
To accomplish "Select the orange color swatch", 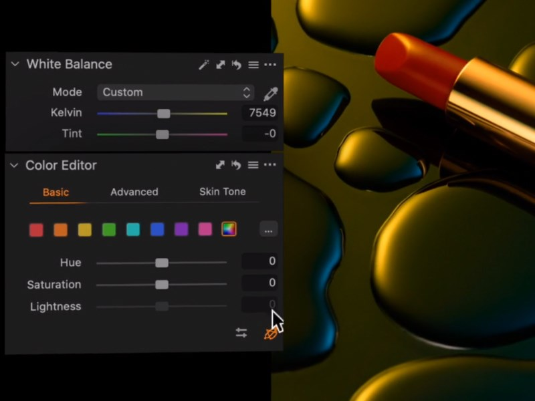I will (60, 230).
